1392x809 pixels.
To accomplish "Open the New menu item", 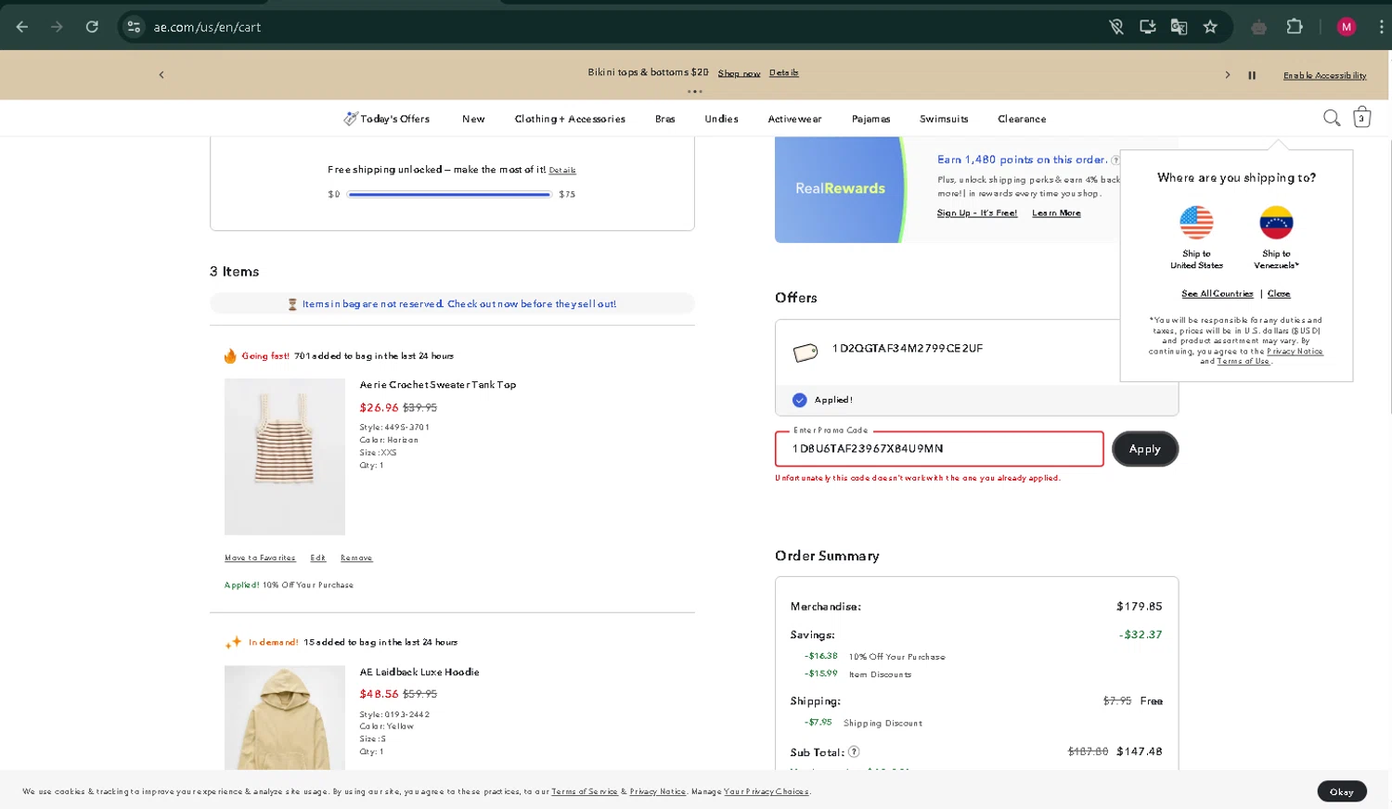I will click(x=473, y=119).
